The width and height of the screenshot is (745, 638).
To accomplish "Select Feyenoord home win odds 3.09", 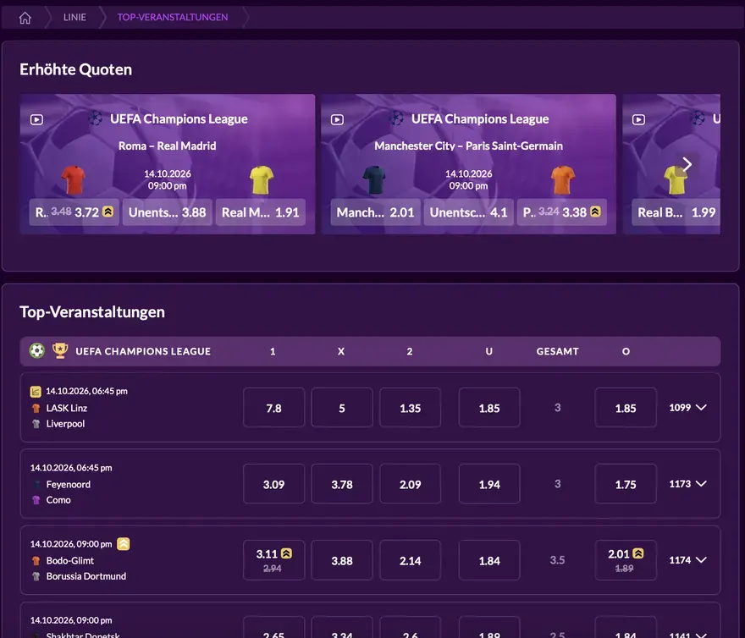I will (273, 484).
